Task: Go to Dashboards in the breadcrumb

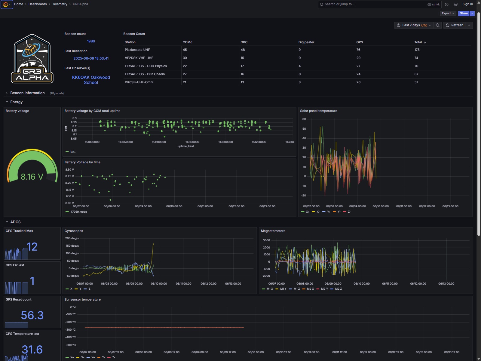Action: pyautogui.click(x=38, y=4)
